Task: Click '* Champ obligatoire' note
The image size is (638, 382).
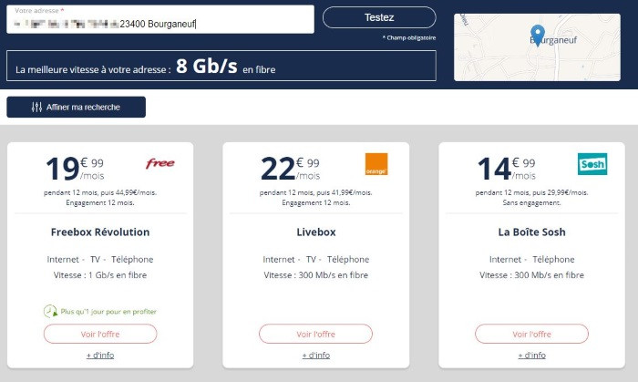Action: click(x=409, y=37)
